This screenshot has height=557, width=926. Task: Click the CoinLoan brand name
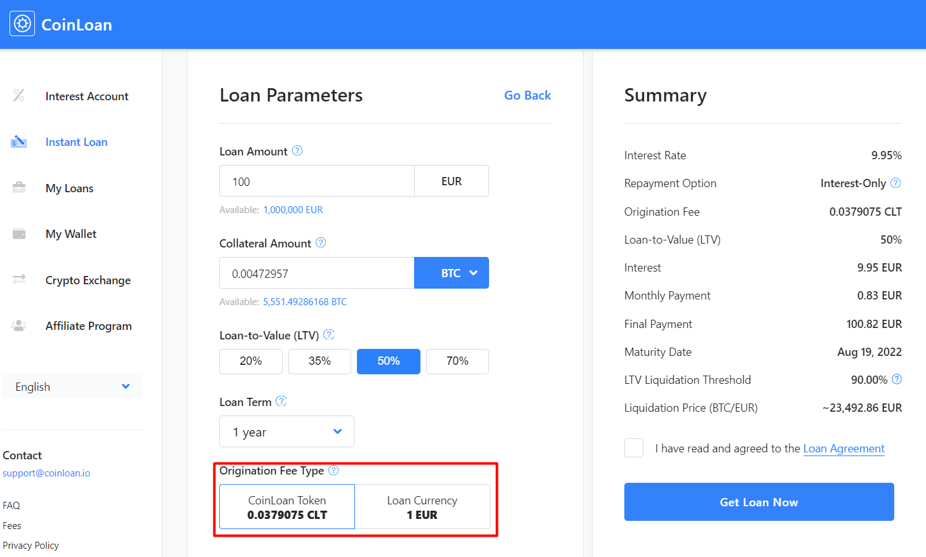point(77,25)
